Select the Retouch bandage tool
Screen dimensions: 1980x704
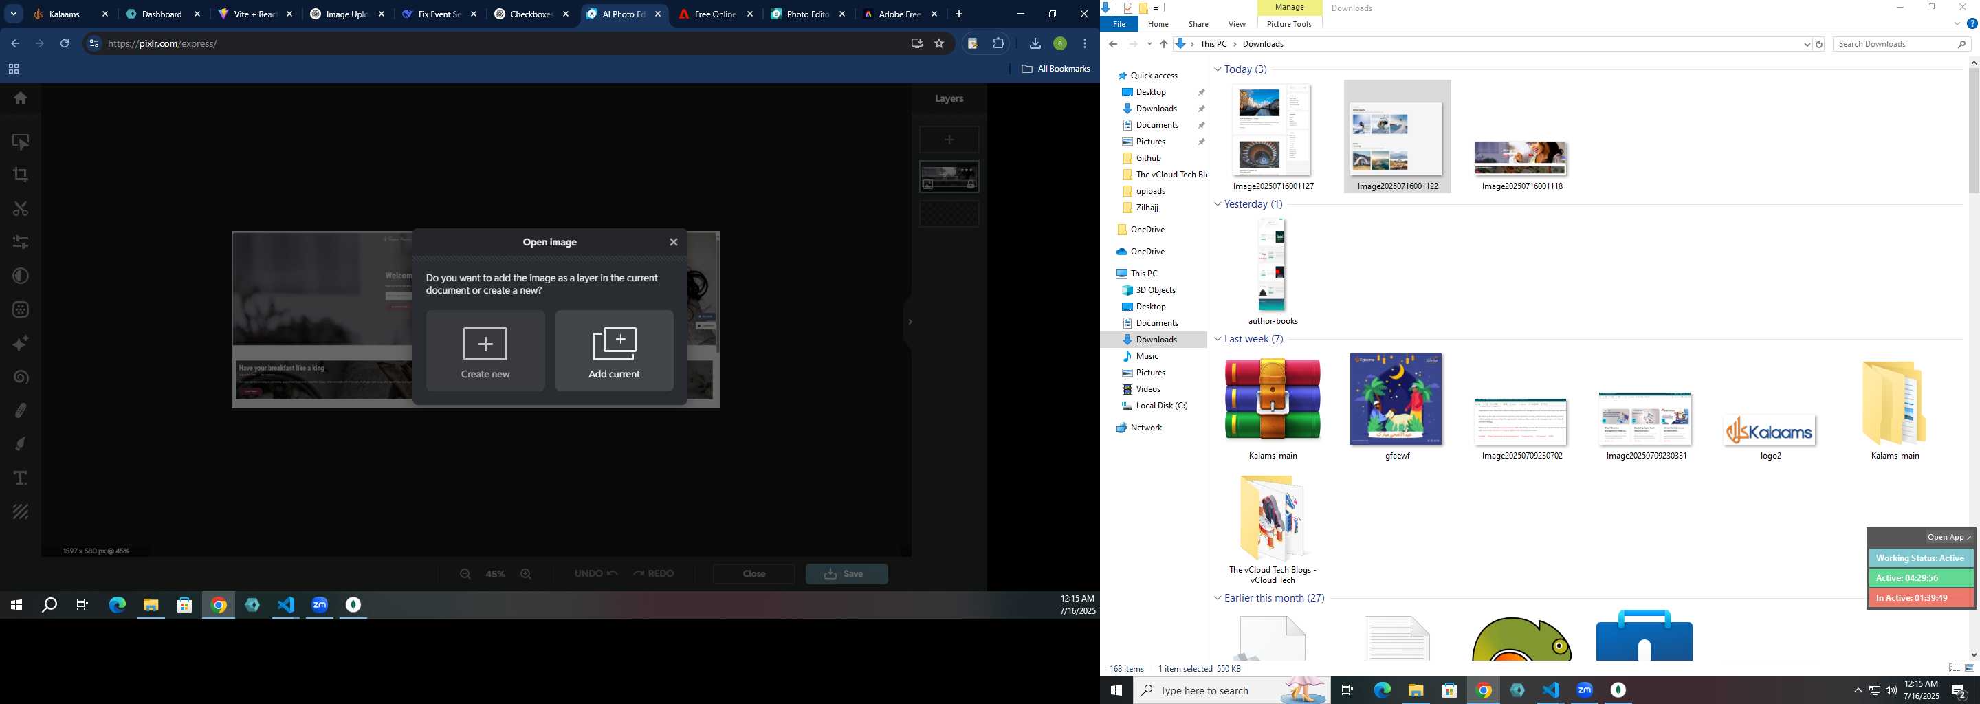click(x=21, y=410)
